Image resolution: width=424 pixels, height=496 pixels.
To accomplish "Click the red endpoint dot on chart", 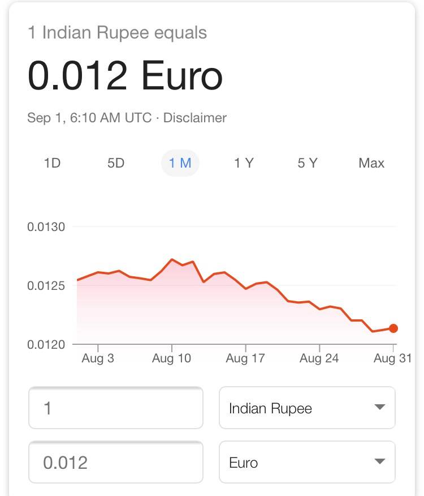I will click(x=393, y=328).
